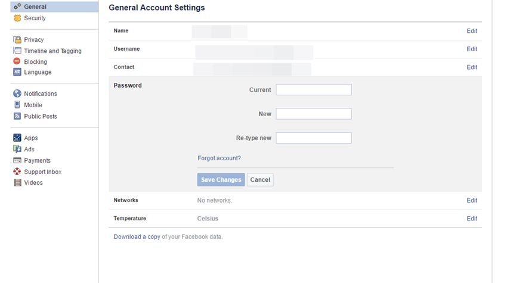
Task: Click the Forgot account? link
Action: click(x=220, y=158)
